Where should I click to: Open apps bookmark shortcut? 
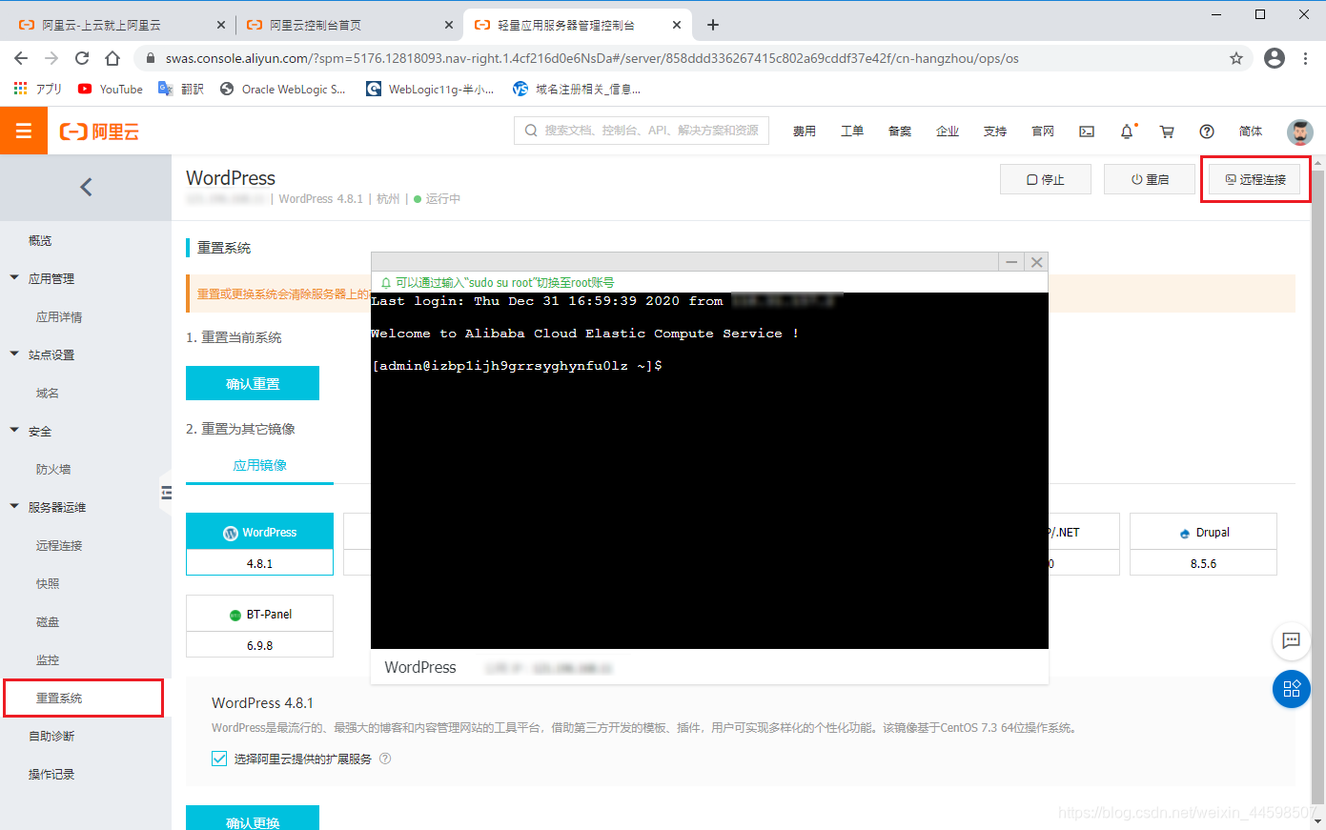coord(38,89)
